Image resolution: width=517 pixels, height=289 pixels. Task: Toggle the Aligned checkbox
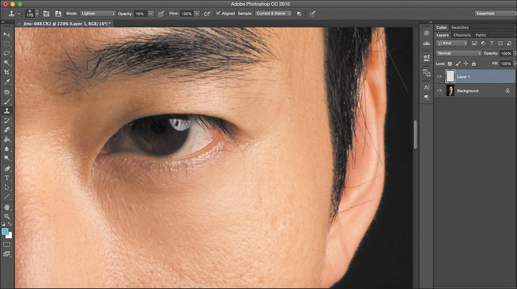(218, 13)
